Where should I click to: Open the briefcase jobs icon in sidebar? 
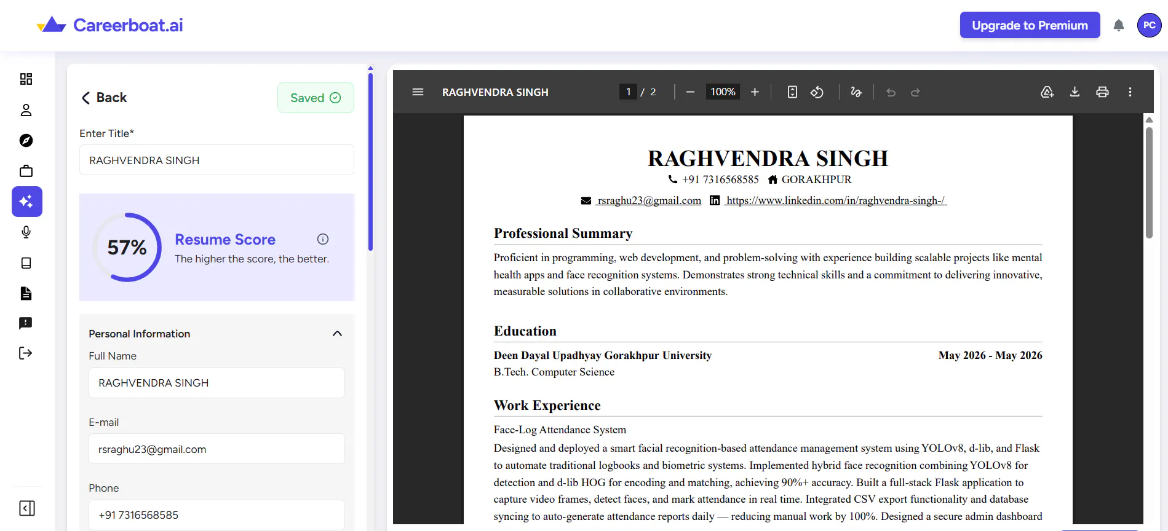pos(26,171)
